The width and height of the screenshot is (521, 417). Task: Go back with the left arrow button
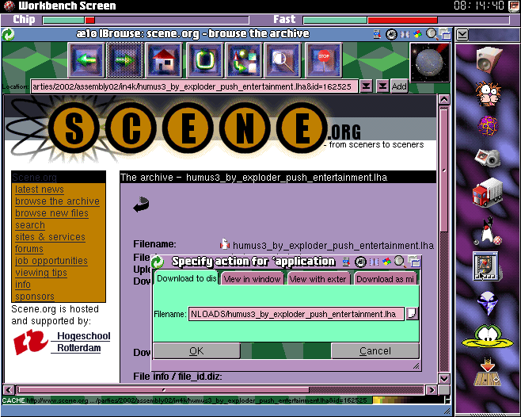(x=86, y=60)
